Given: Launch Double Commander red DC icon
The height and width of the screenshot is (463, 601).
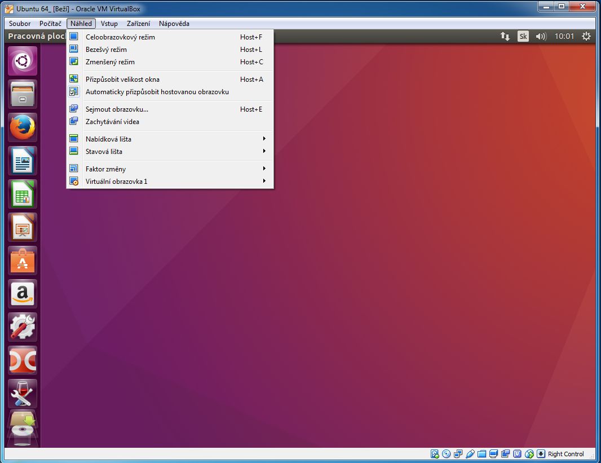Looking at the screenshot, I should click(23, 360).
